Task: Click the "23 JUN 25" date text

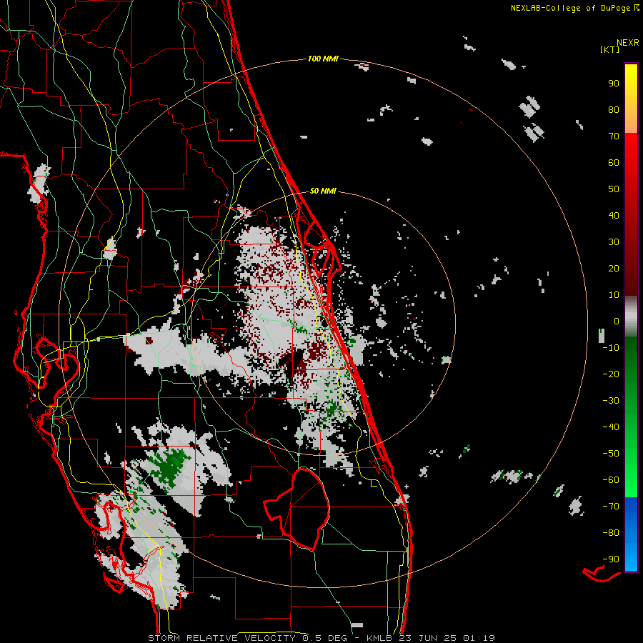Action: pos(428,638)
